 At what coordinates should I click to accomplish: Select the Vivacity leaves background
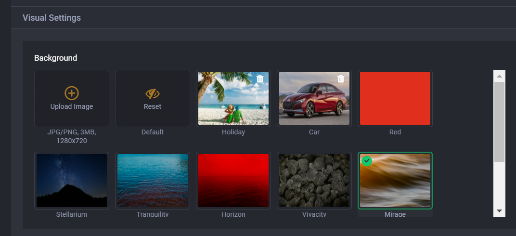(x=314, y=181)
